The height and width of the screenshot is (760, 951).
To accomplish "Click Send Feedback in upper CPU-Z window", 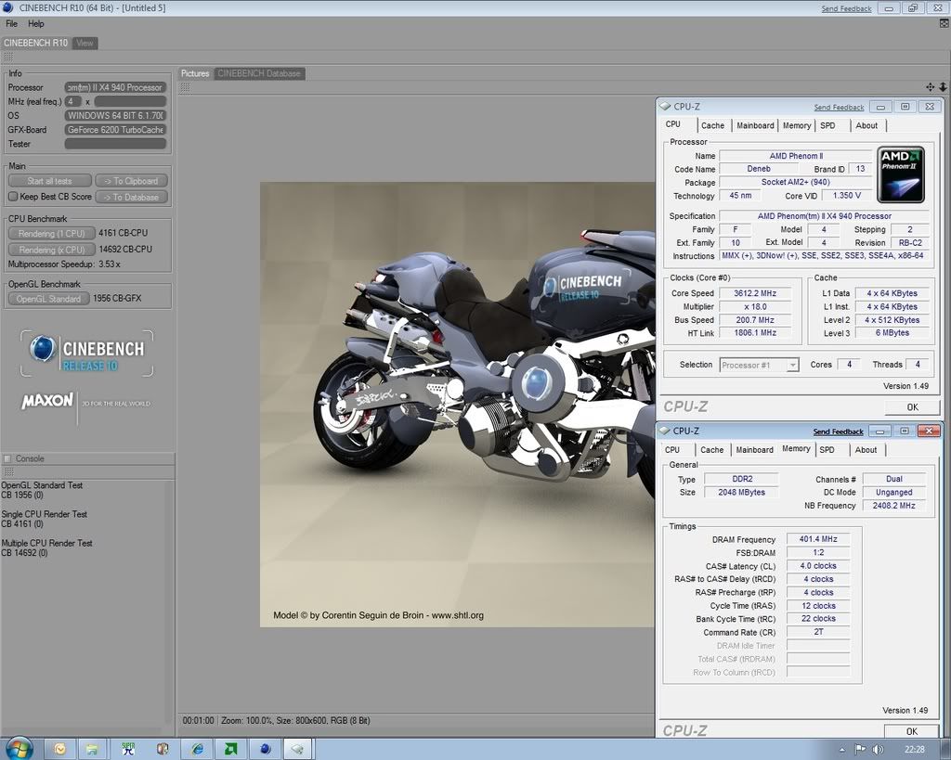I will (839, 108).
